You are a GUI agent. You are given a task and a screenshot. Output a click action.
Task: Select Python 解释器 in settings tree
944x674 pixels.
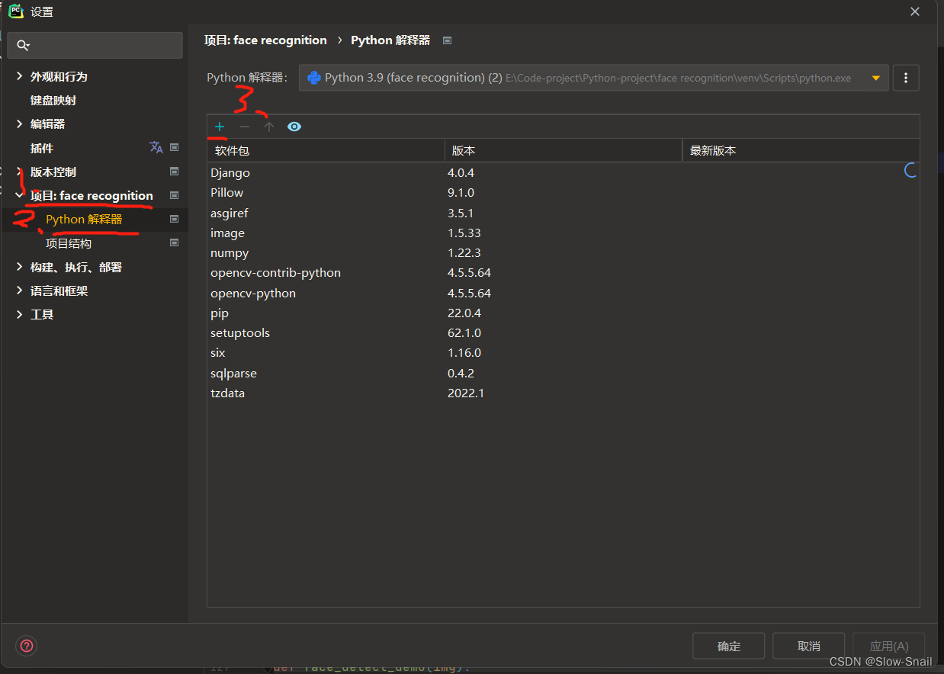pos(84,220)
